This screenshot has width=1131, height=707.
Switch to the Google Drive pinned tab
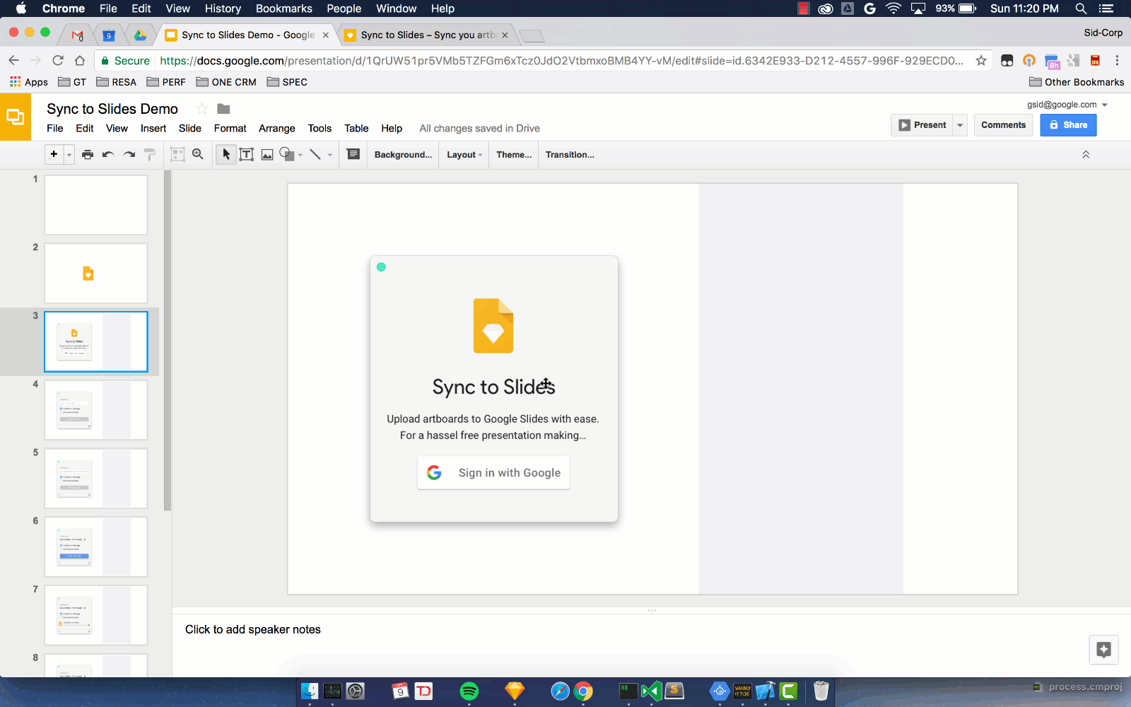click(x=140, y=35)
